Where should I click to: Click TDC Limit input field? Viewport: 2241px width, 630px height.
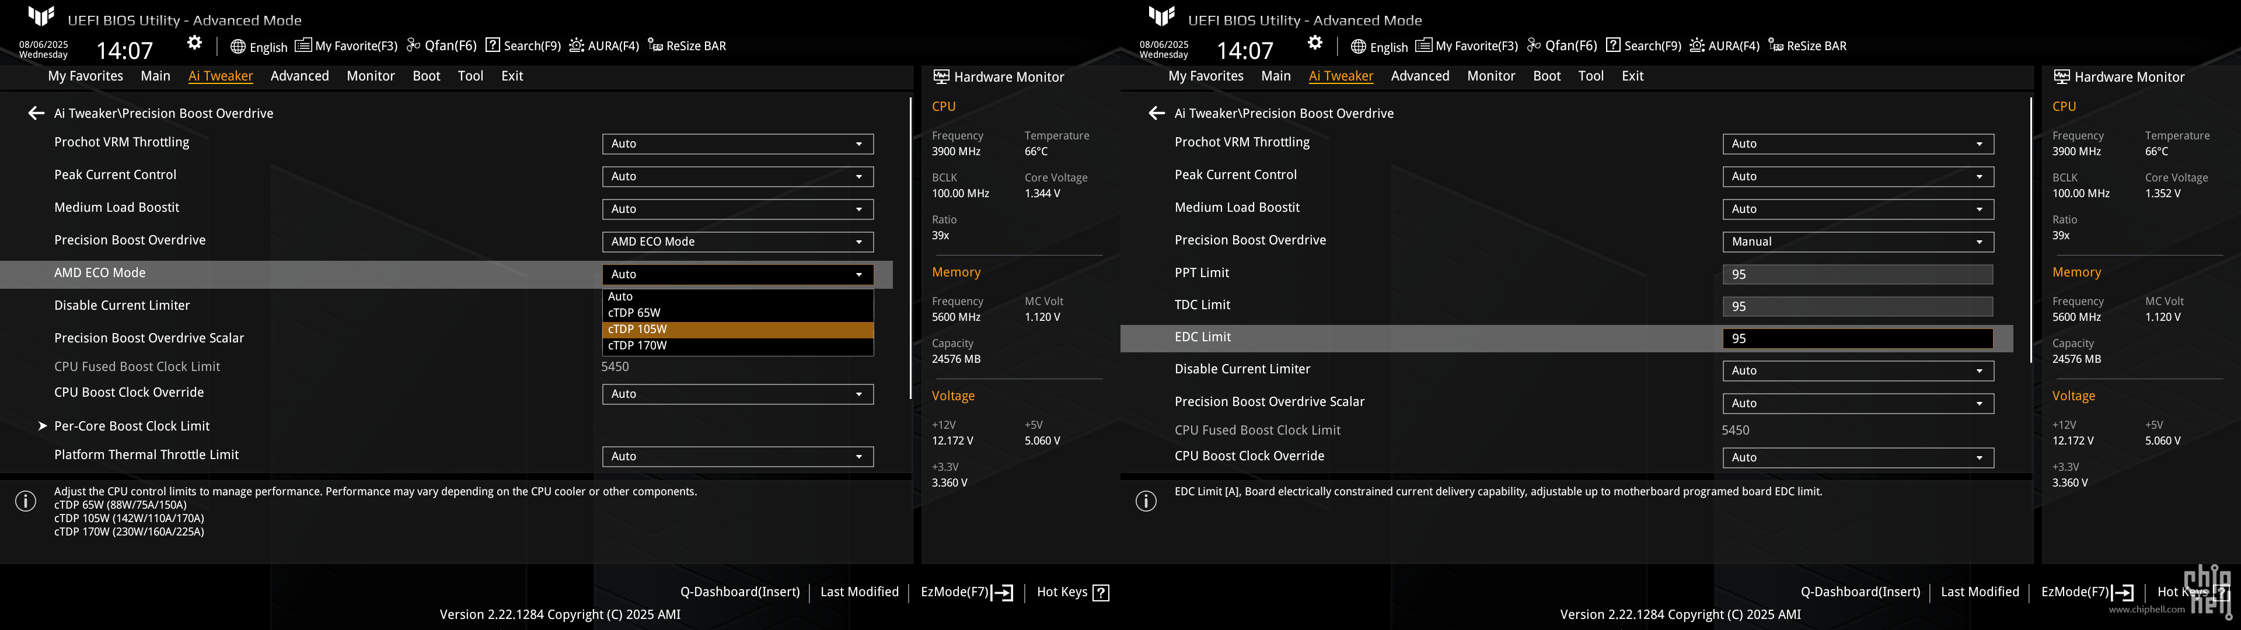(x=1858, y=306)
